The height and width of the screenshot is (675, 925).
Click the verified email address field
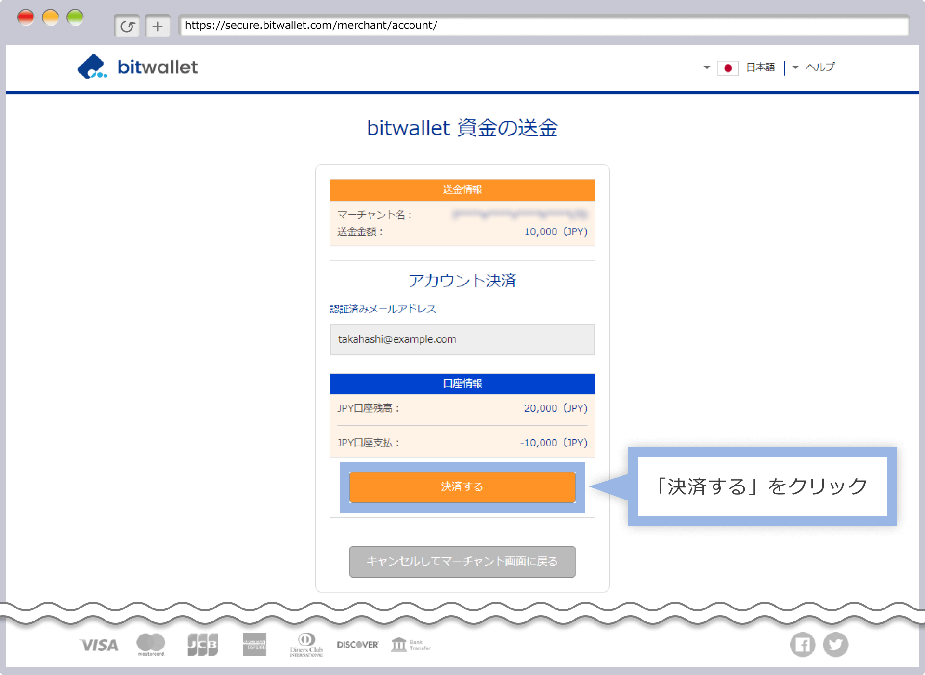coord(462,339)
